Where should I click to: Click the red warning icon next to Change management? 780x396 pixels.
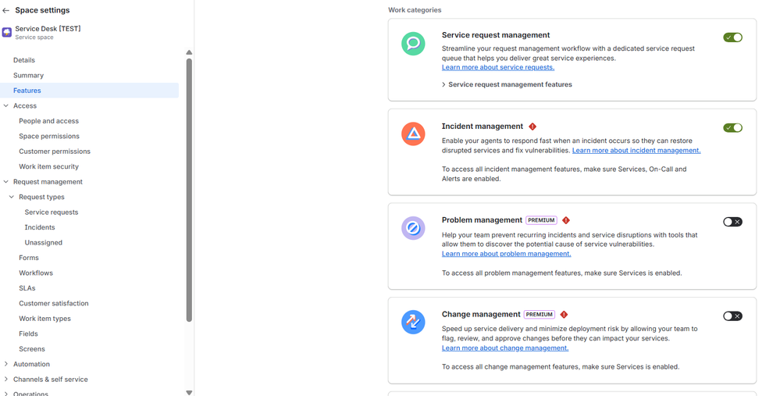(x=564, y=315)
